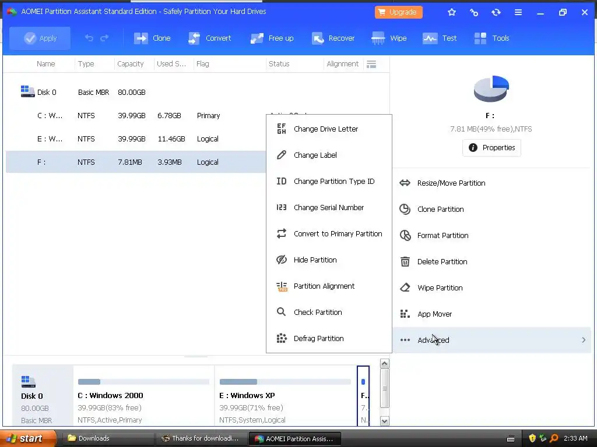Viewport: 597px width, 447px height.
Task: Expand the Advanced submenu arrow
Action: pyautogui.click(x=584, y=340)
